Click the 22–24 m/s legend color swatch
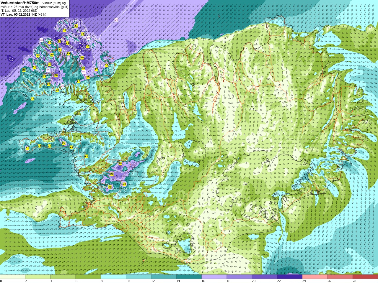Screen dimensions: 378x283 (290, 277)
